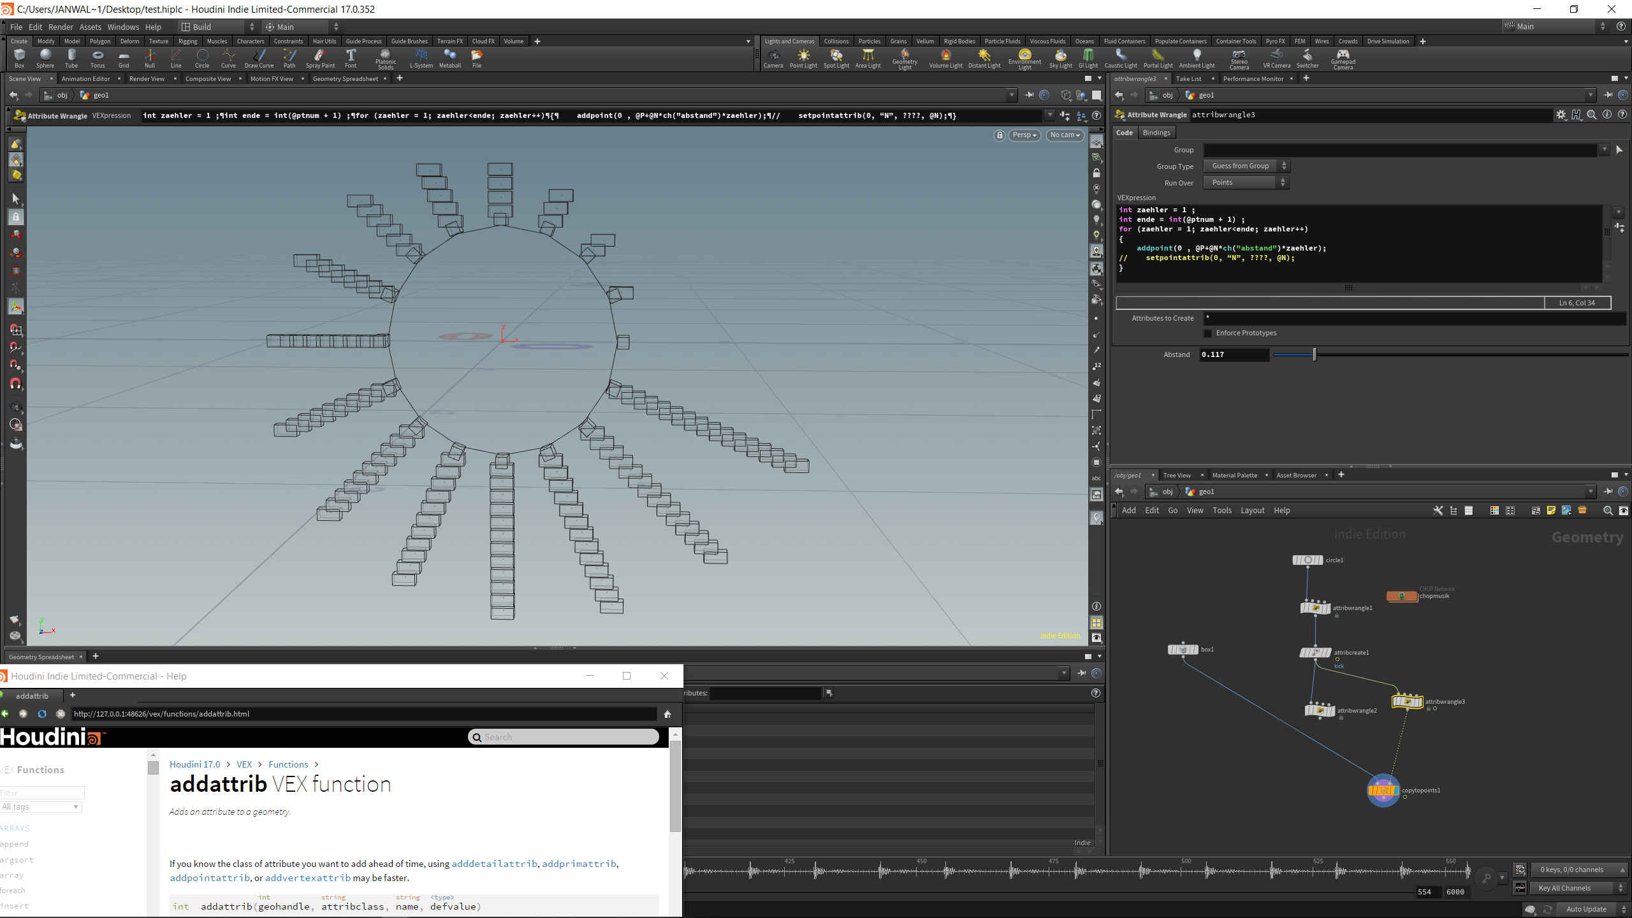The image size is (1632, 918).
Task: Select the Font shelf tool
Action: (x=351, y=58)
